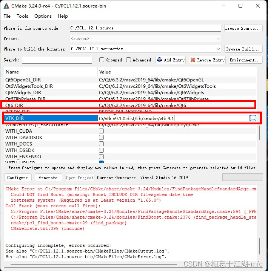
Task: Select the WITH_CUDA row name
Action: pos(19,131)
